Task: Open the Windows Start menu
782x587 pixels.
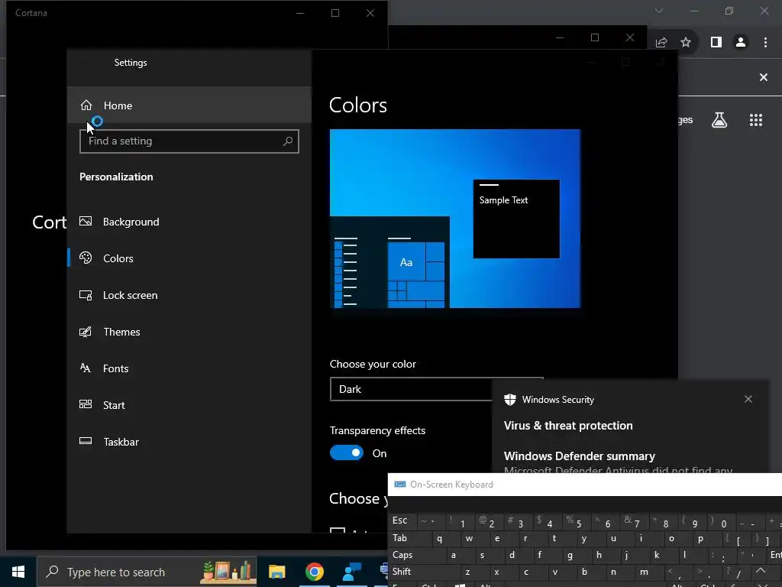Action: 18,572
